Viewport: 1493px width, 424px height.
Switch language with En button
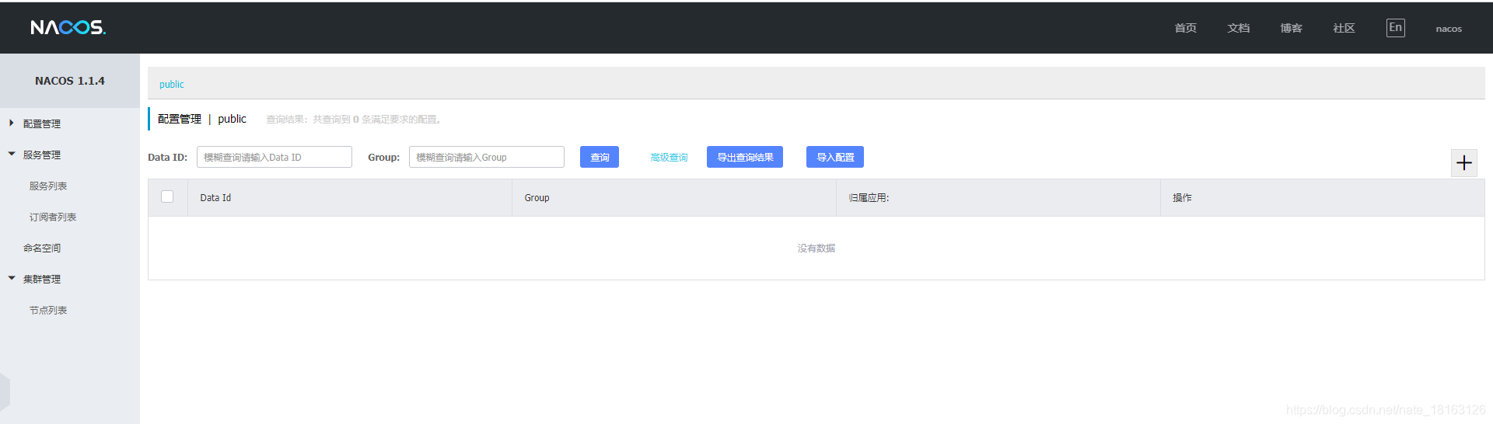tap(1396, 28)
